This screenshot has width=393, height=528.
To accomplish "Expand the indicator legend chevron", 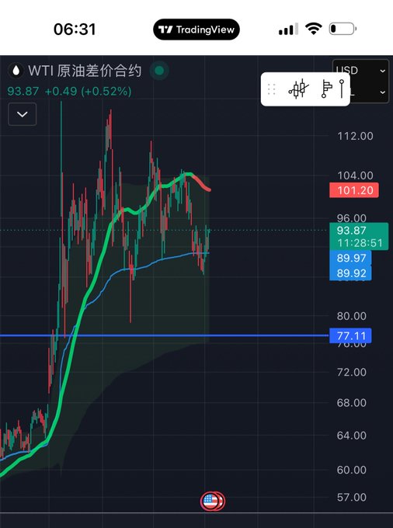I will pyautogui.click(x=23, y=114).
